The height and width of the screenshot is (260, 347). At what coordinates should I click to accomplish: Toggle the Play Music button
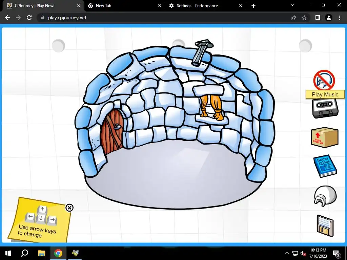pos(324,80)
